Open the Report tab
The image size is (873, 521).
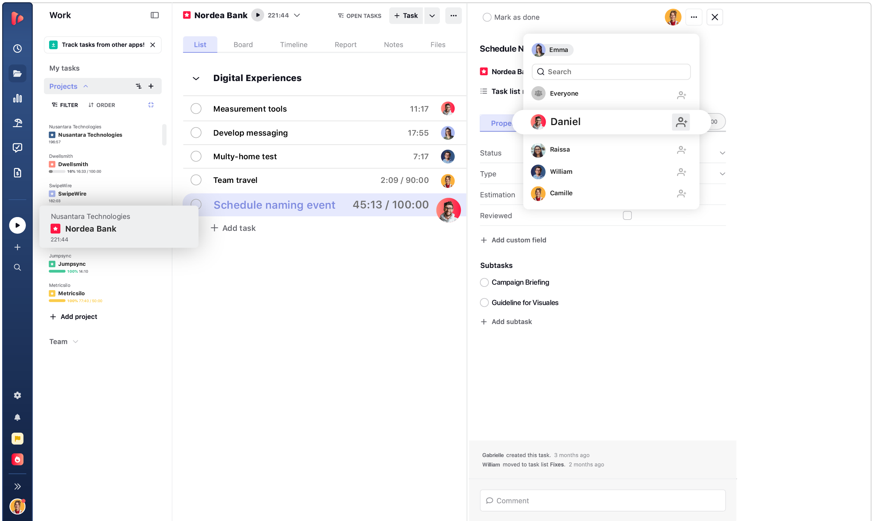coord(346,45)
